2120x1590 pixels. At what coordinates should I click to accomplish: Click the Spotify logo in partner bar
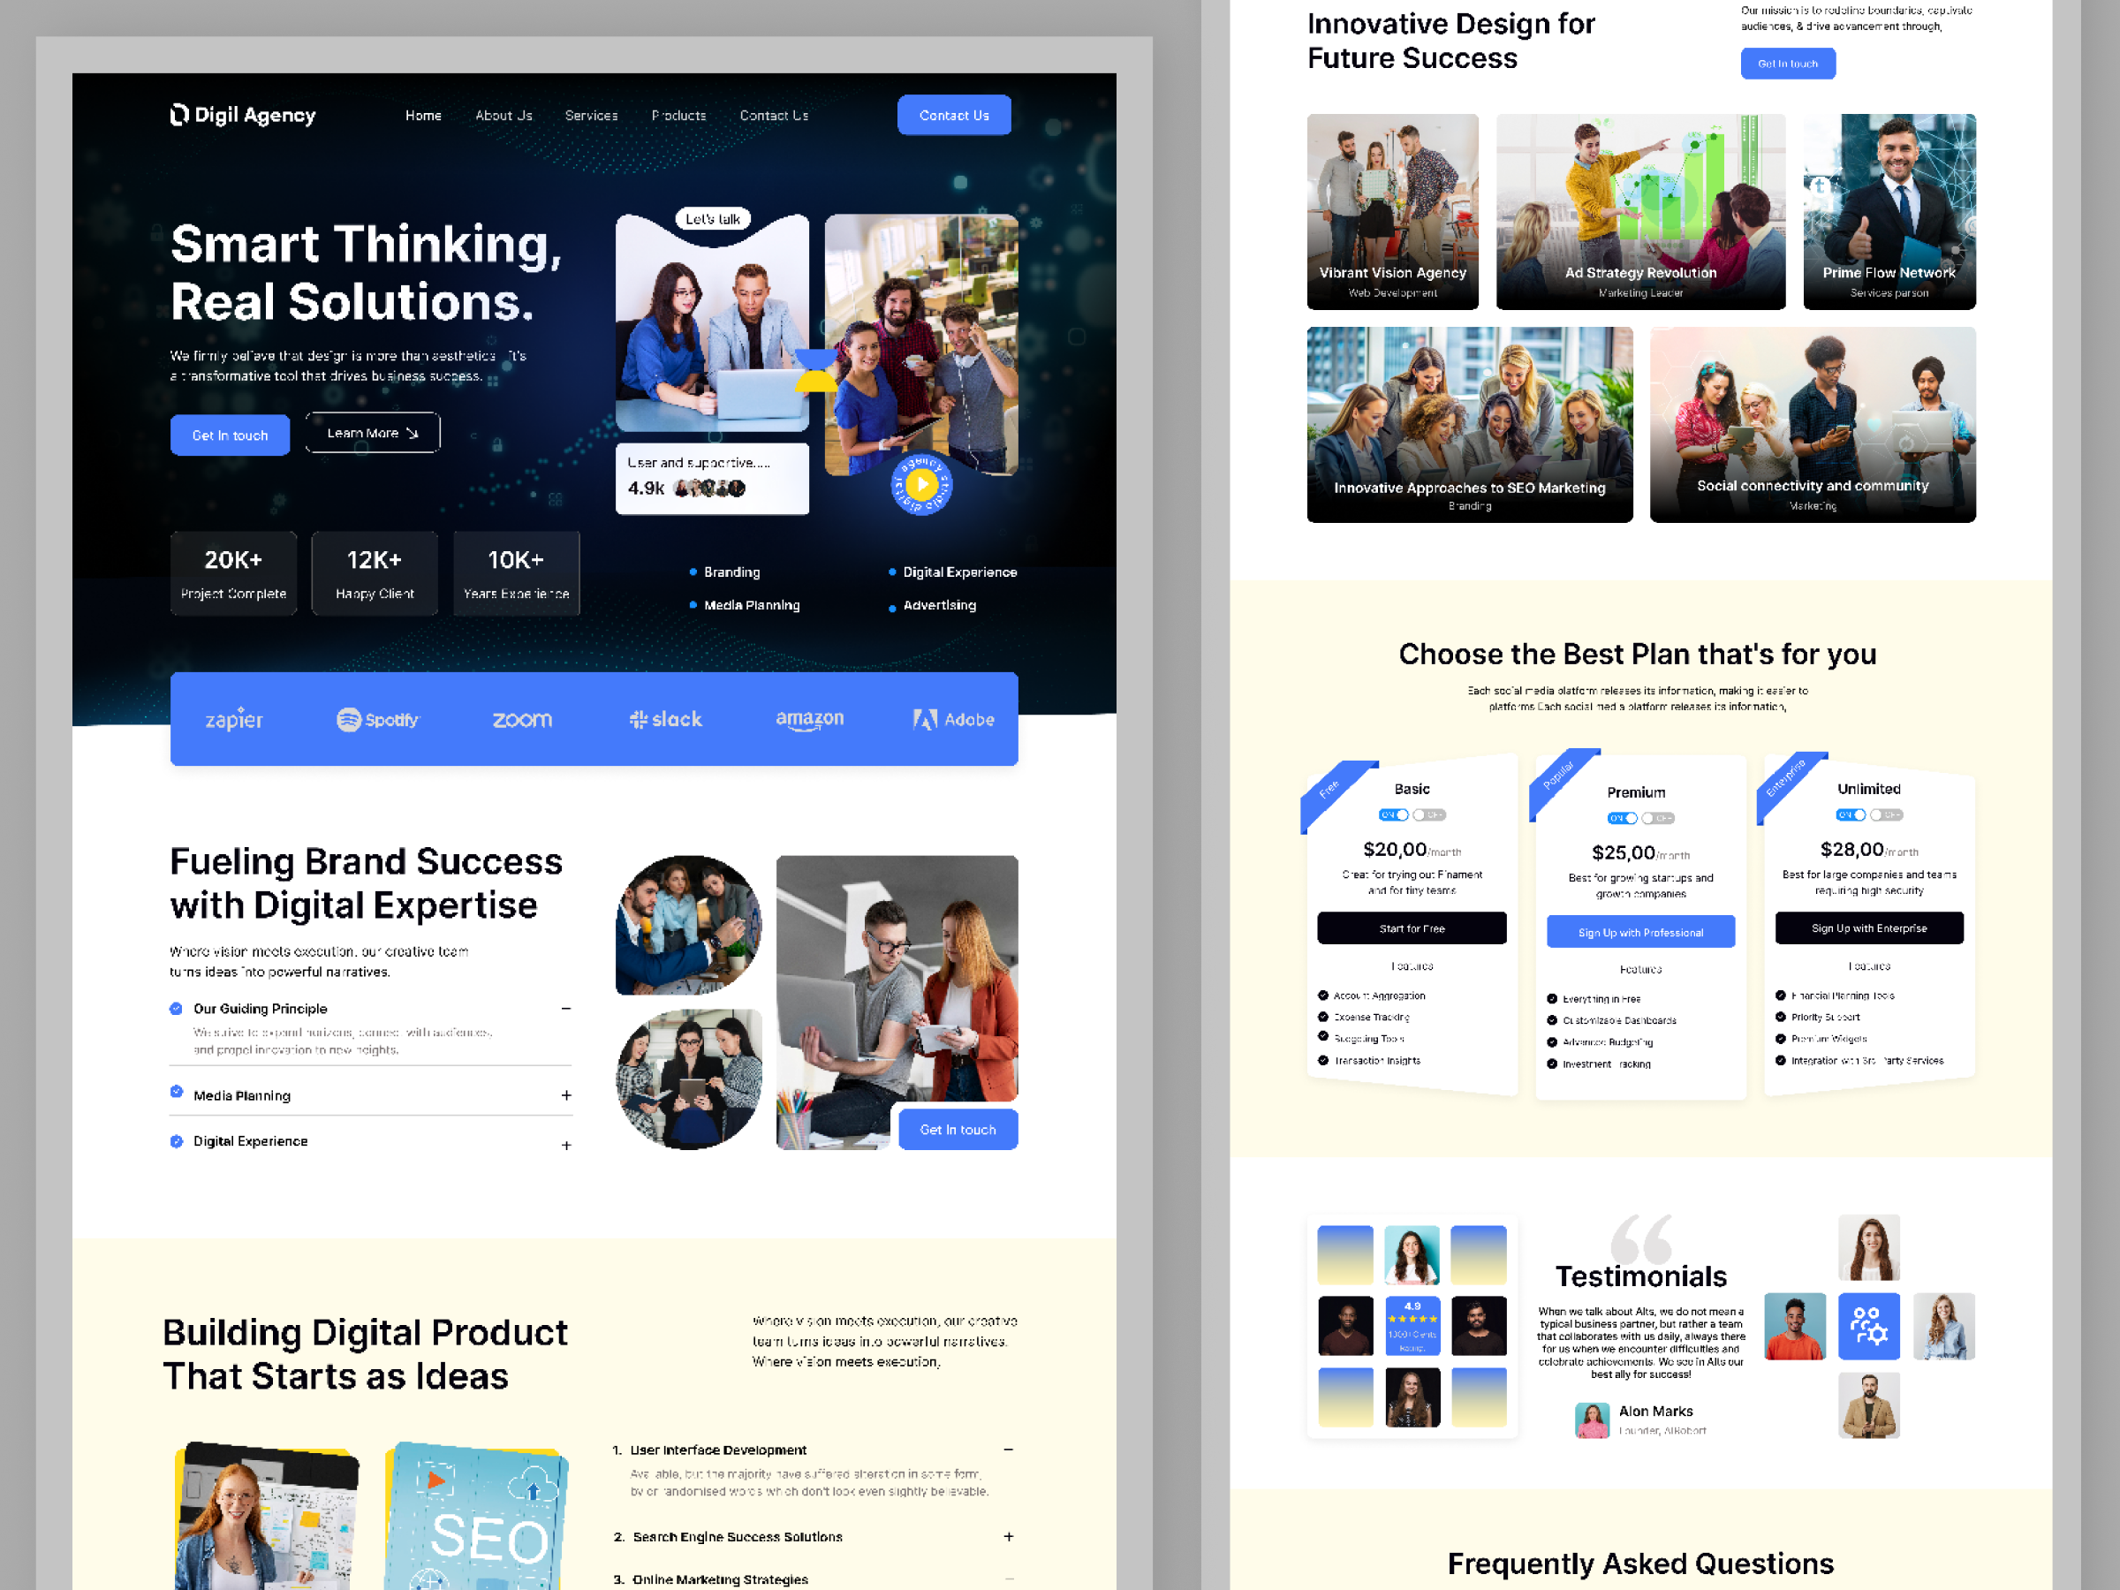pos(377,720)
